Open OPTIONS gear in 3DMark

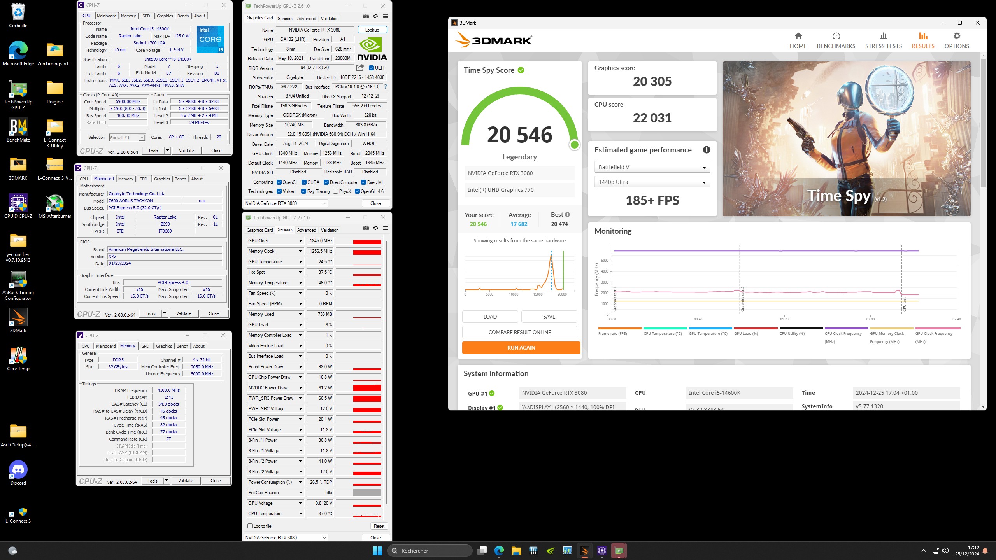pyautogui.click(x=957, y=40)
